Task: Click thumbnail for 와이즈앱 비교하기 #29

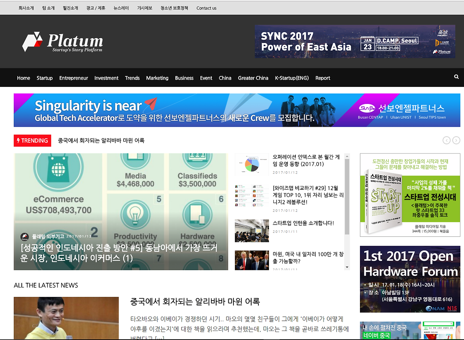Action: point(252,196)
